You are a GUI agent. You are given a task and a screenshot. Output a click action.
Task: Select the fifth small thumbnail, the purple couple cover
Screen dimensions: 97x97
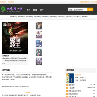(x=39, y=61)
